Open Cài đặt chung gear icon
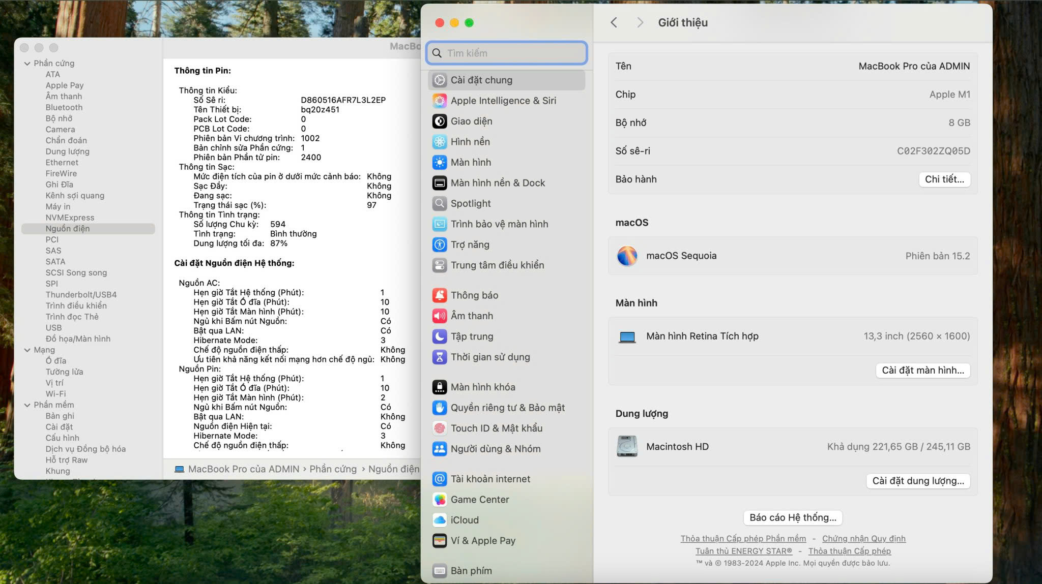The image size is (1042, 584). point(440,80)
